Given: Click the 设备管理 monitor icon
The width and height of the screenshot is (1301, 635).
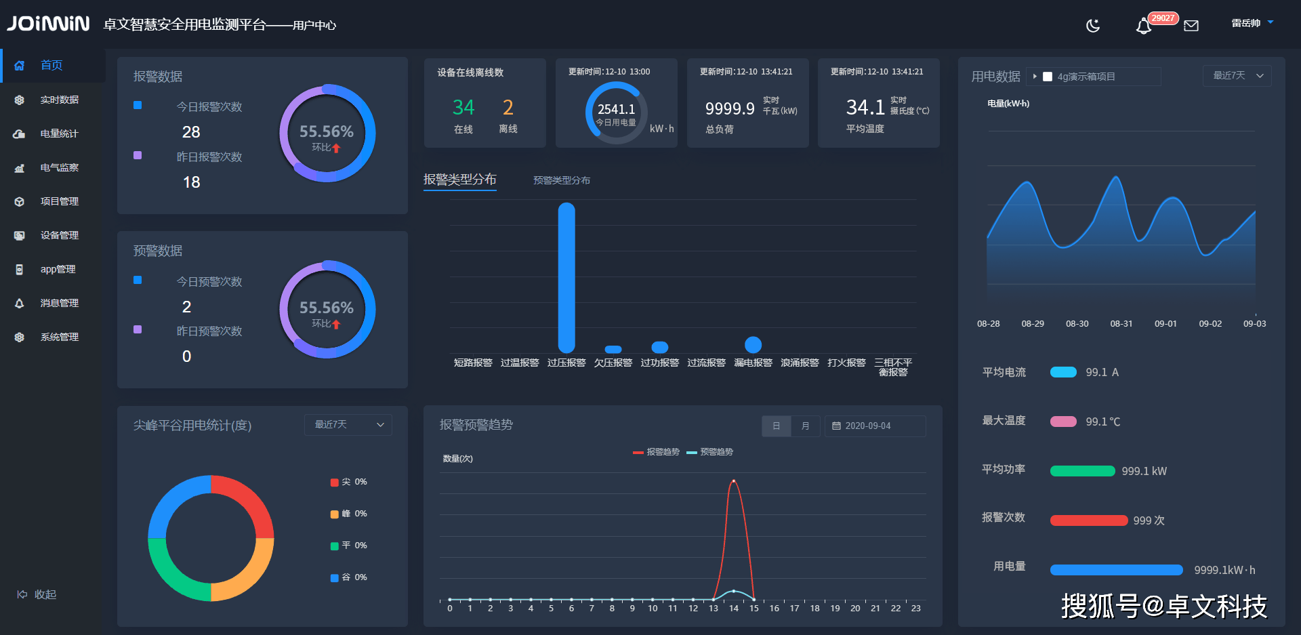Looking at the screenshot, I should point(20,235).
